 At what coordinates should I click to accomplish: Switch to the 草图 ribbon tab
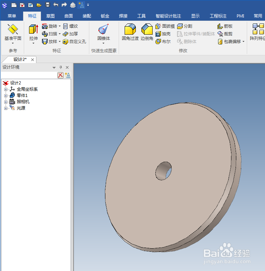coord(50,16)
